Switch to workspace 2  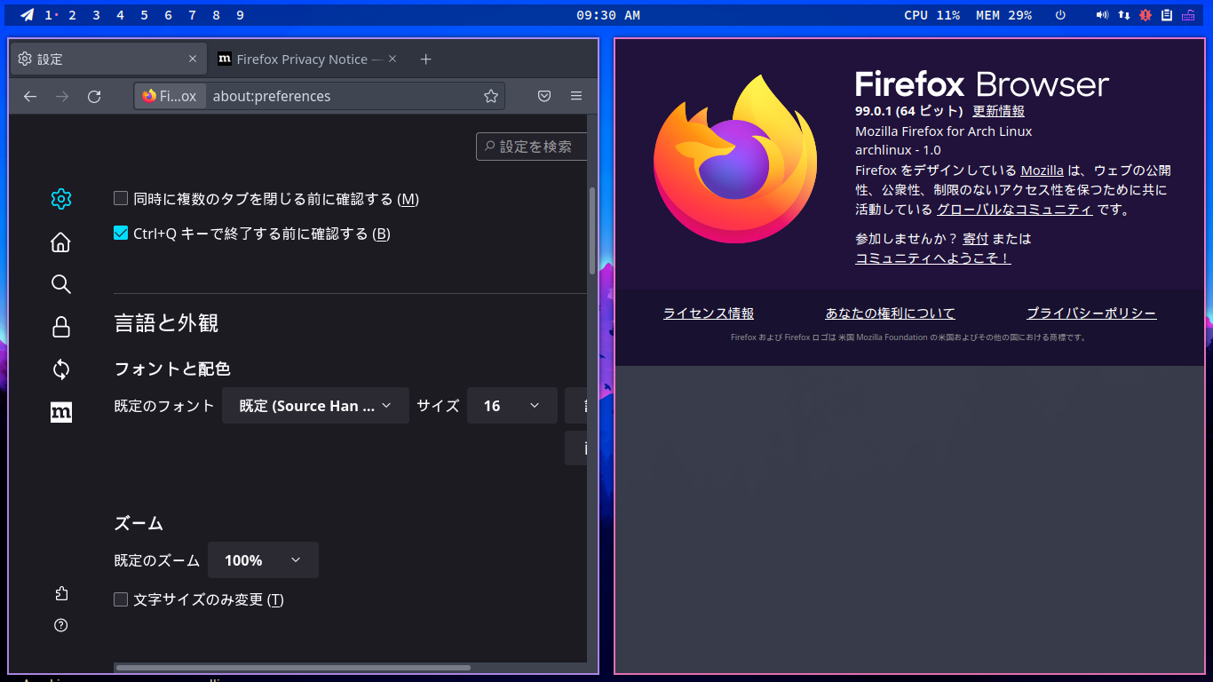[72, 15]
